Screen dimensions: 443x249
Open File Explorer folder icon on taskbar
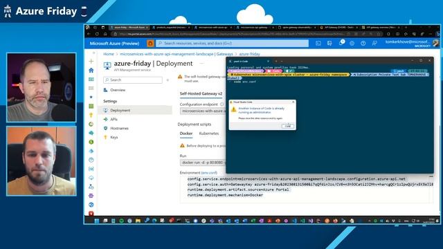[x=138, y=221]
